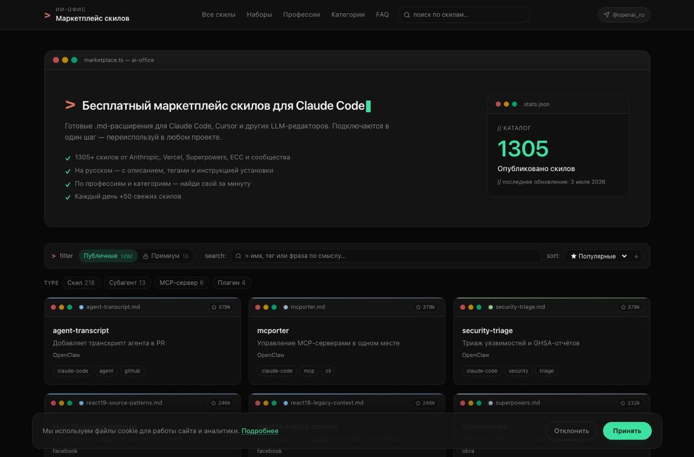
Task: Click the star rating on the security-triage card
Action: 630,307
